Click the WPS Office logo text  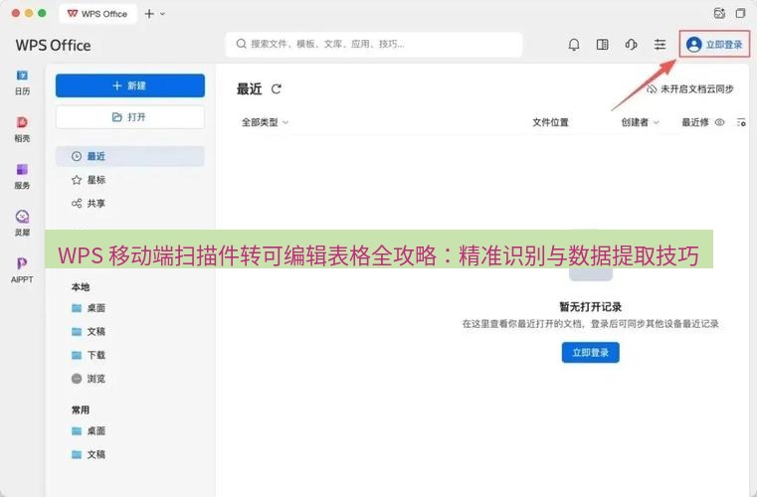(x=53, y=46)
